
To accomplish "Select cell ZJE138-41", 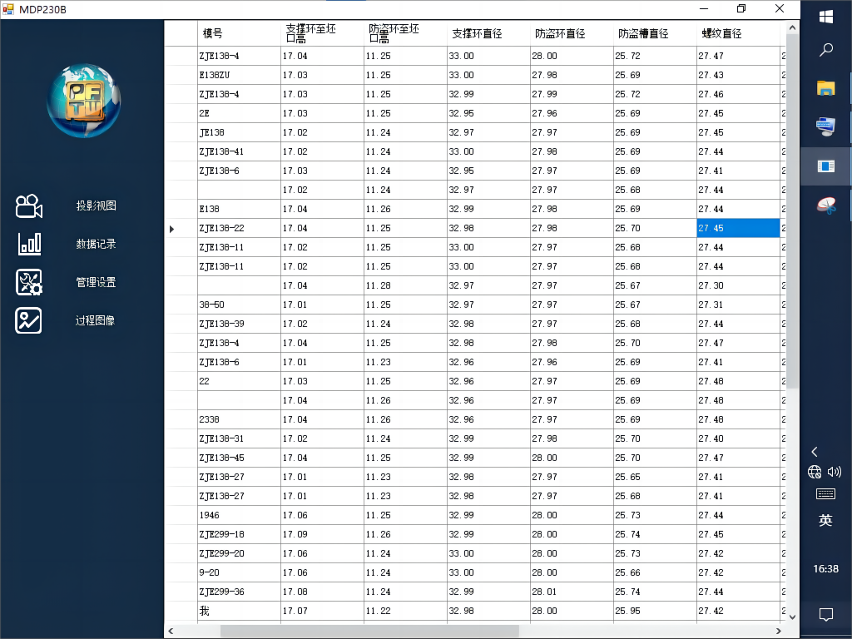I will 239,151.
